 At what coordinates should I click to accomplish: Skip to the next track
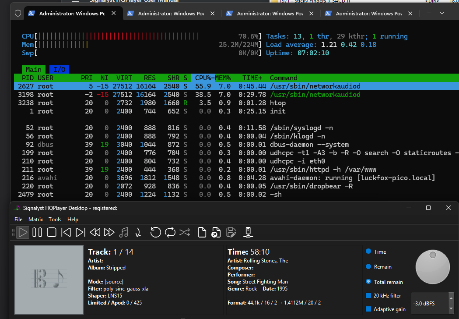tap(80, 233)
